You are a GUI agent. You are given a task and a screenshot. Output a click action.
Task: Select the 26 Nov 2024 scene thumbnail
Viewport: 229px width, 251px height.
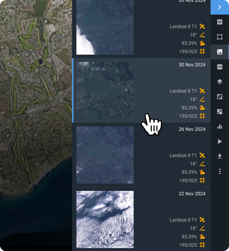pyautogui.click(x=105, y=155)
